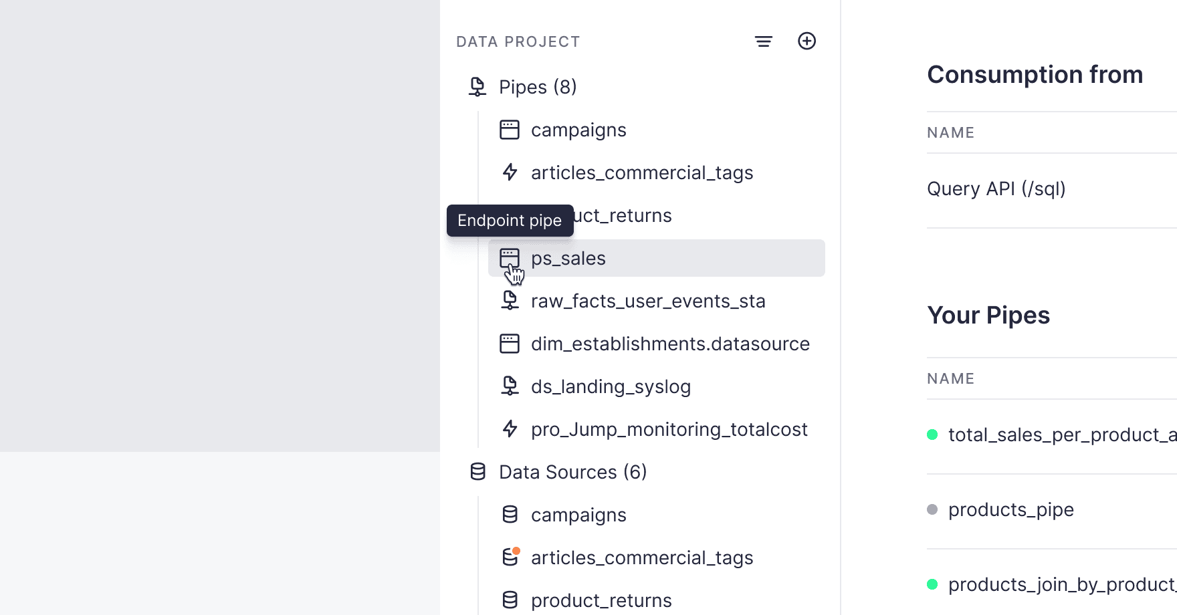Click the endpoint icon next to ps_sales
Image resolution: width=1177 pixels, height=615 pixels.
pos(510,258)
